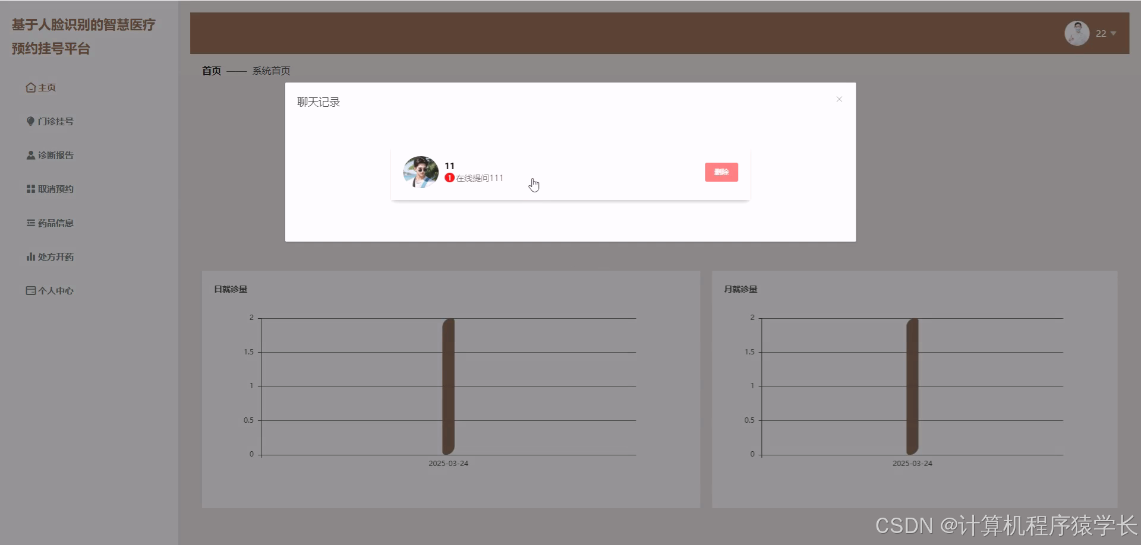This screenshot has height=545, width=1141.
Task: Click the user avatar in the top header
Action: 1077,33
